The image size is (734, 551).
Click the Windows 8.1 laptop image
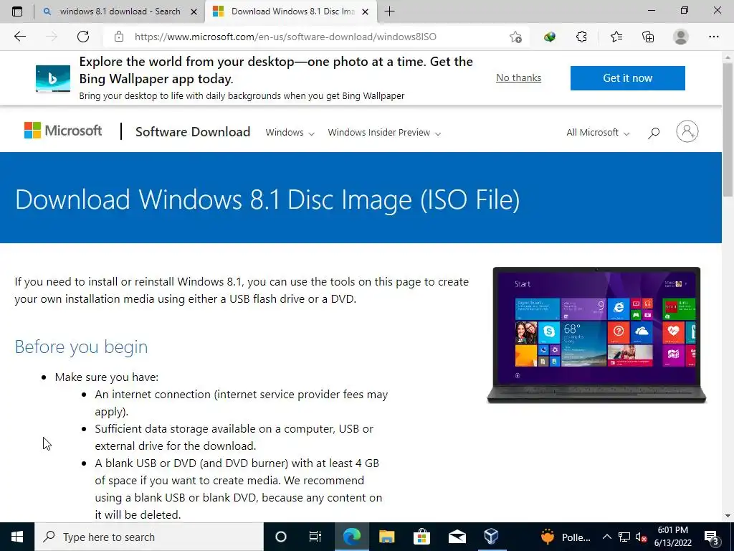point(596,335)
